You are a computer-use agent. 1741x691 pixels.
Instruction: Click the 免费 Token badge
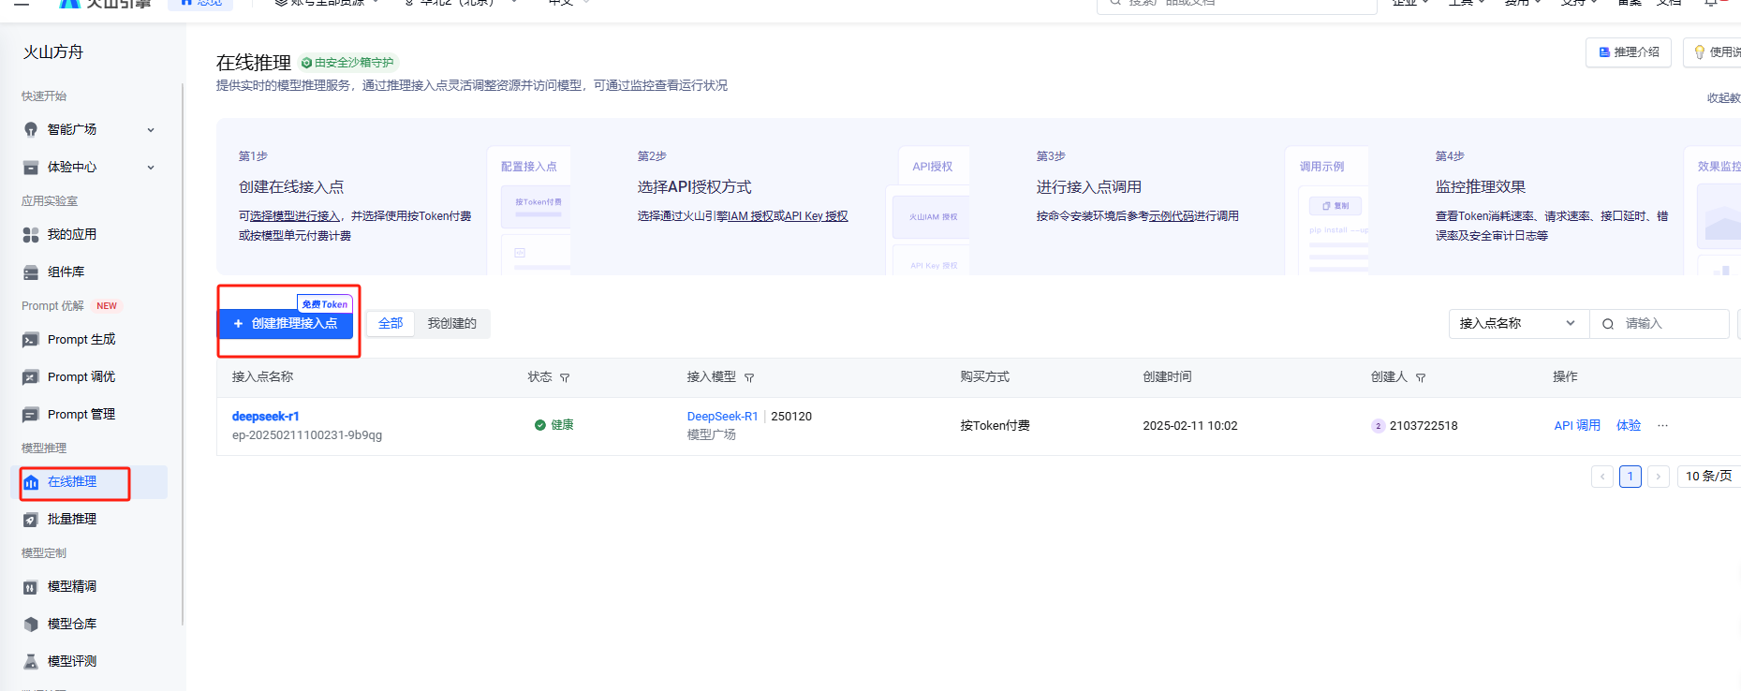coord(325,304)
